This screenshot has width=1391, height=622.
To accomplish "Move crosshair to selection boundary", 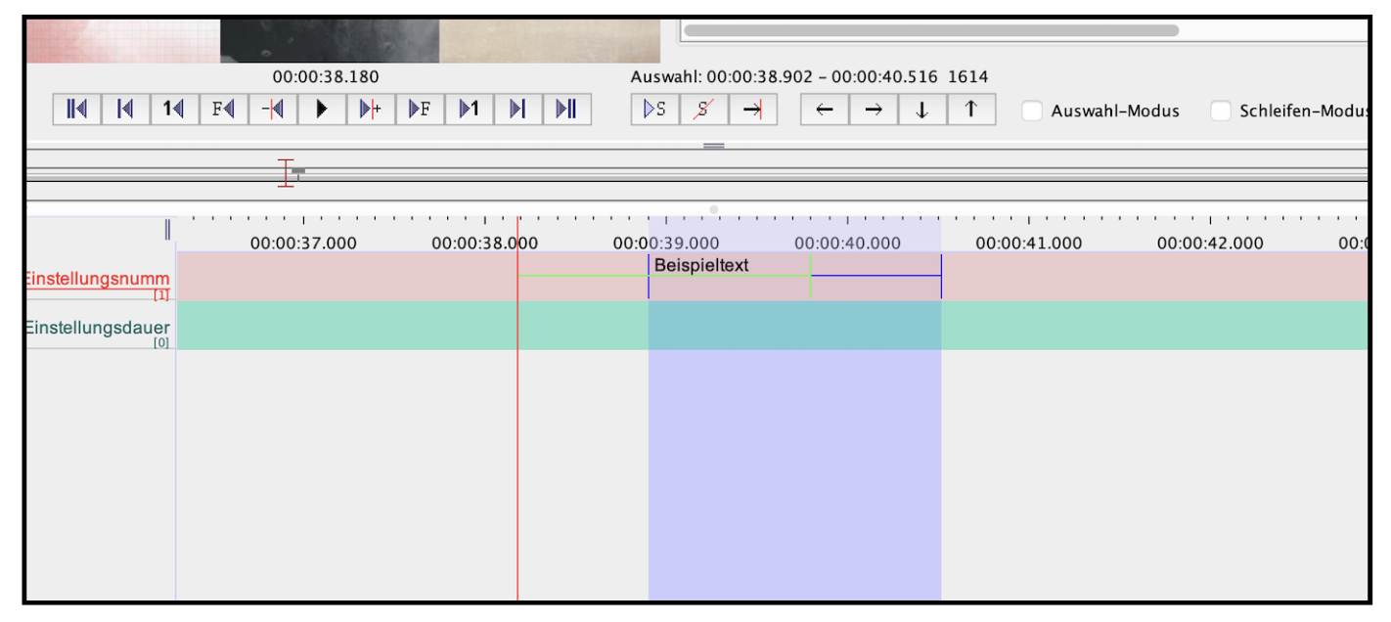I will click(x=752, y=110).
